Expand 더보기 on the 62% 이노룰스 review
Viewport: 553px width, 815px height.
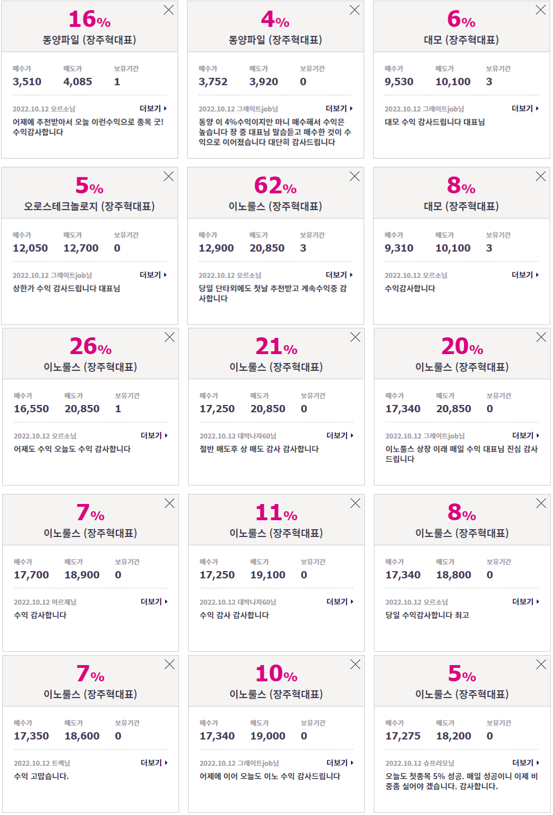[x=339, y=275]
